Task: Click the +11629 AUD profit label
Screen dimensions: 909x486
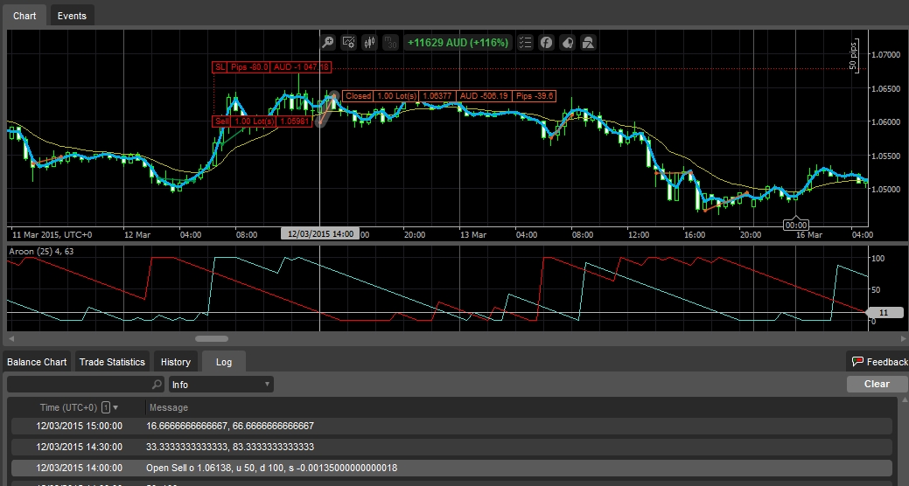Action: pos(458,42)
